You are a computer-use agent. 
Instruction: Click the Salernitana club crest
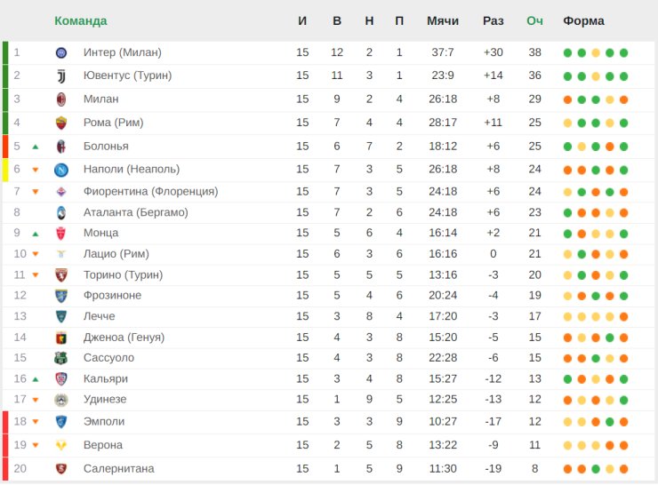61,468
